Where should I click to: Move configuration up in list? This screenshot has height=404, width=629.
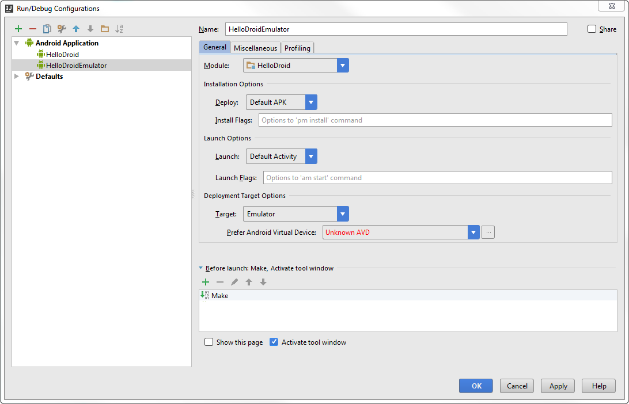coord(76,29)
